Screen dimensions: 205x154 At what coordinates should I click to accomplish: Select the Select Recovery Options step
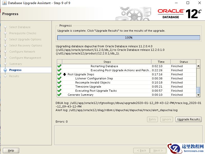26,45
